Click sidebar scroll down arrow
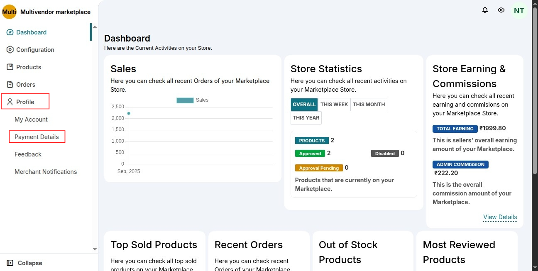538x271 pixels. click(95, 249)
